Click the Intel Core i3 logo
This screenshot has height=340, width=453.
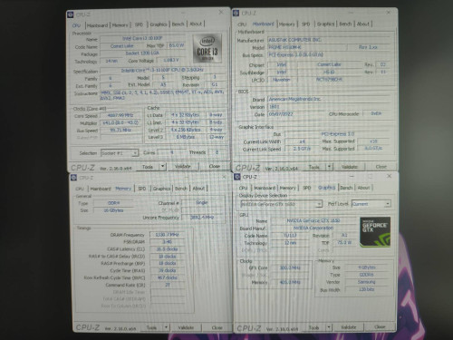(x=207, y=48)
